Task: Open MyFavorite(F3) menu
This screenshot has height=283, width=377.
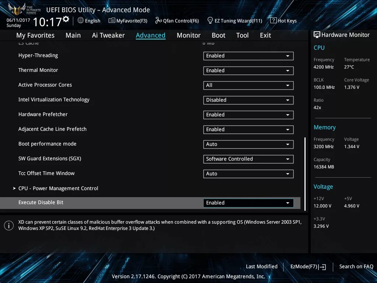Action: (128, 21)
